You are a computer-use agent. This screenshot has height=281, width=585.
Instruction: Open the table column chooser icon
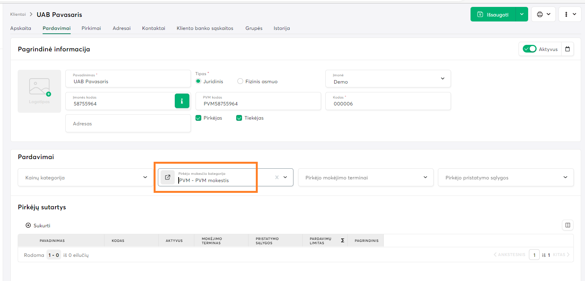click(x=567, y=225)
